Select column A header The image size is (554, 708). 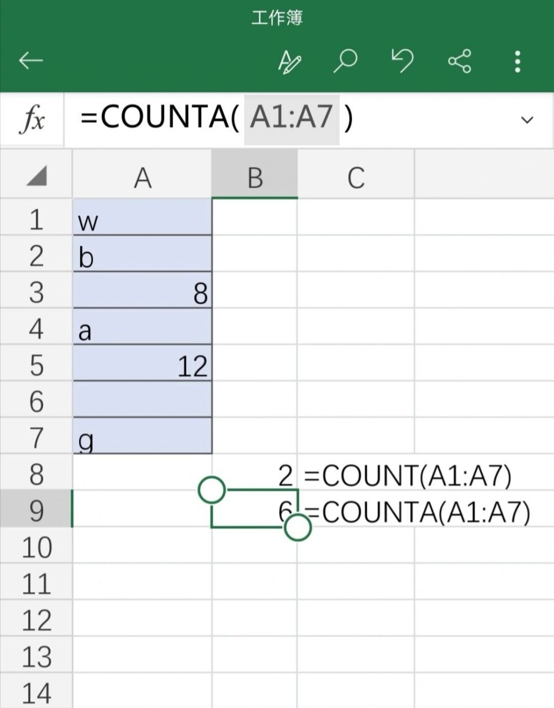[142, 177]
